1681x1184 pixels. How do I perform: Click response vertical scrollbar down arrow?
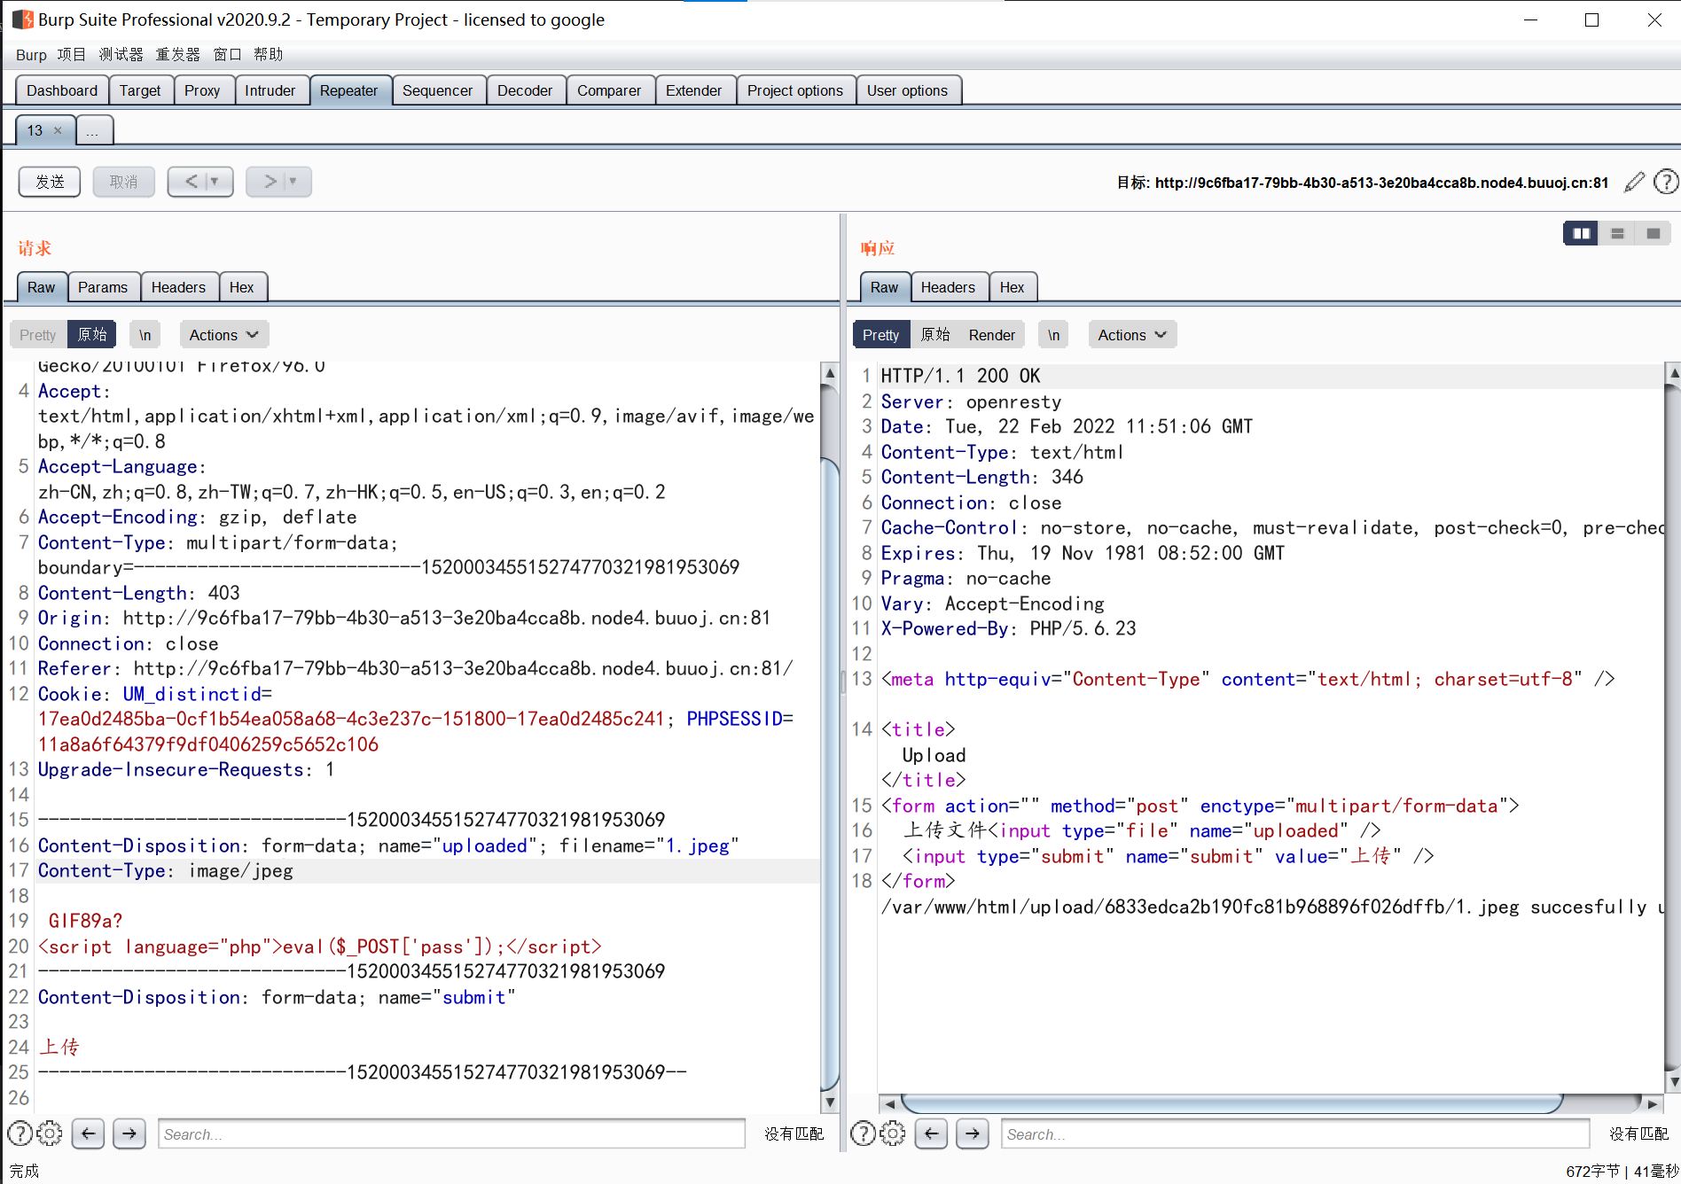click(1673, 1081)
